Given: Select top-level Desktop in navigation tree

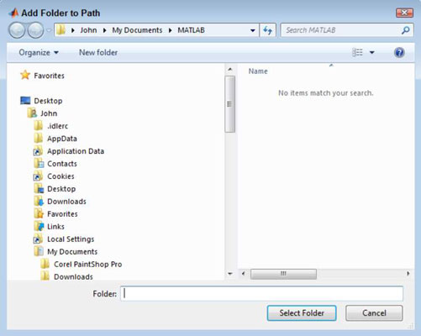Looking at the screenshot, I should tap(48, 101).
